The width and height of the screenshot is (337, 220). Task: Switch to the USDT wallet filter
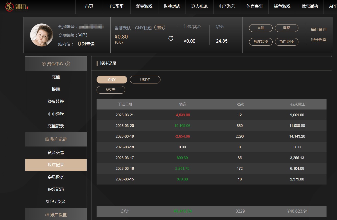pos(145,79)
